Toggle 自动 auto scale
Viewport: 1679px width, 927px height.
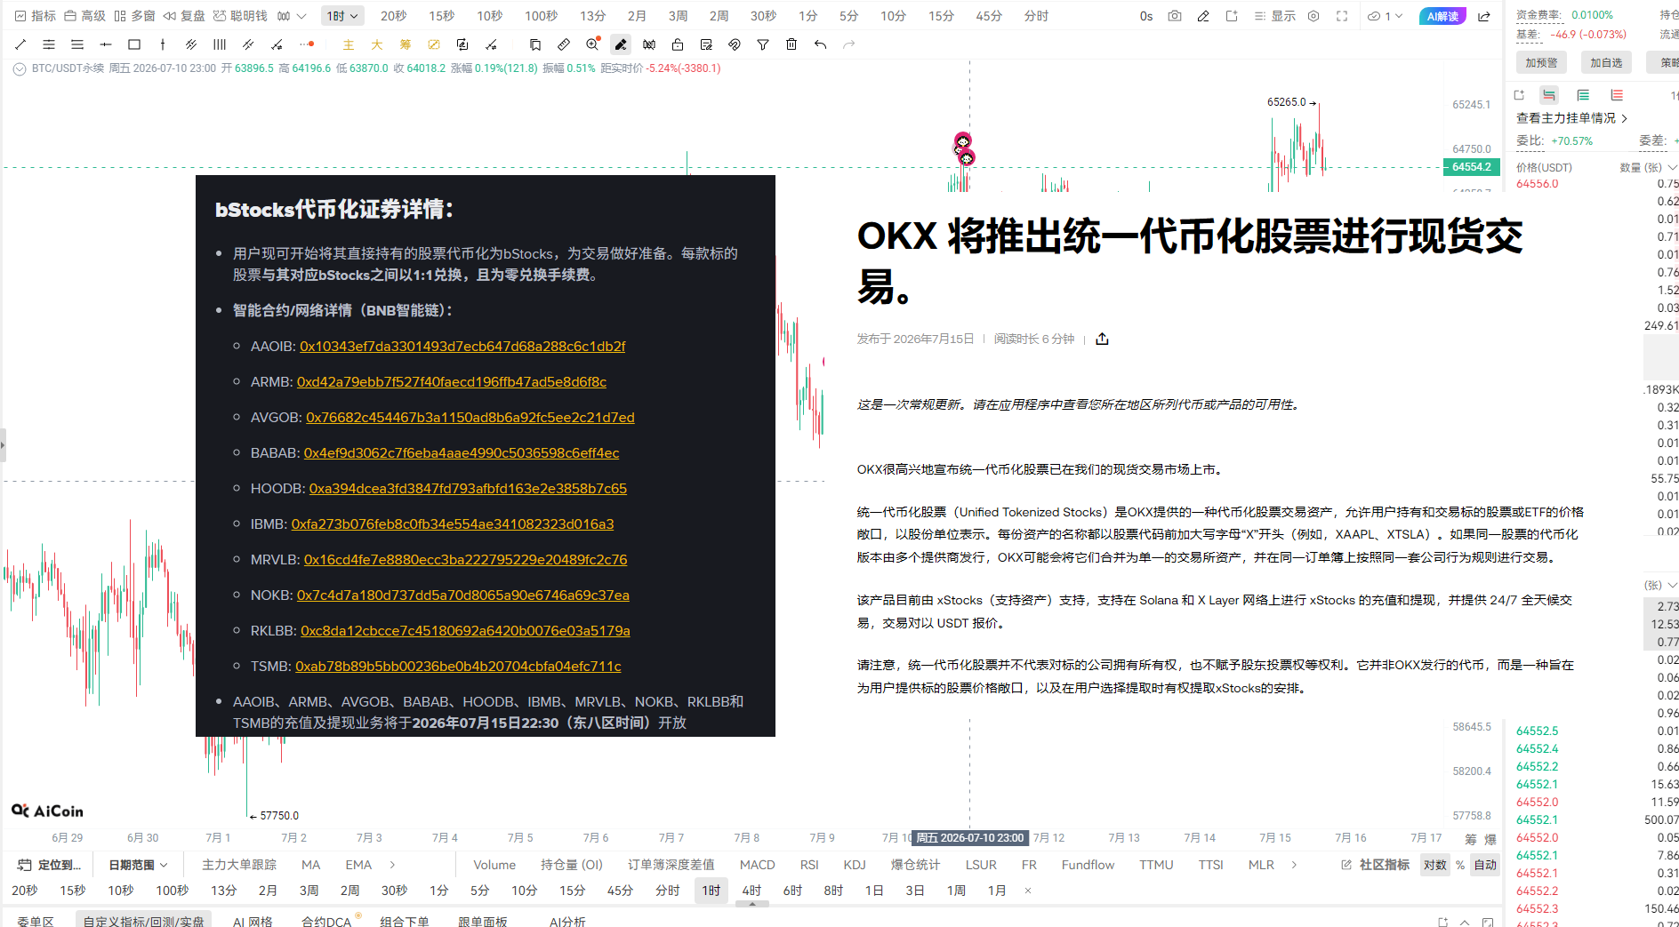click(x=1485, y=865)
